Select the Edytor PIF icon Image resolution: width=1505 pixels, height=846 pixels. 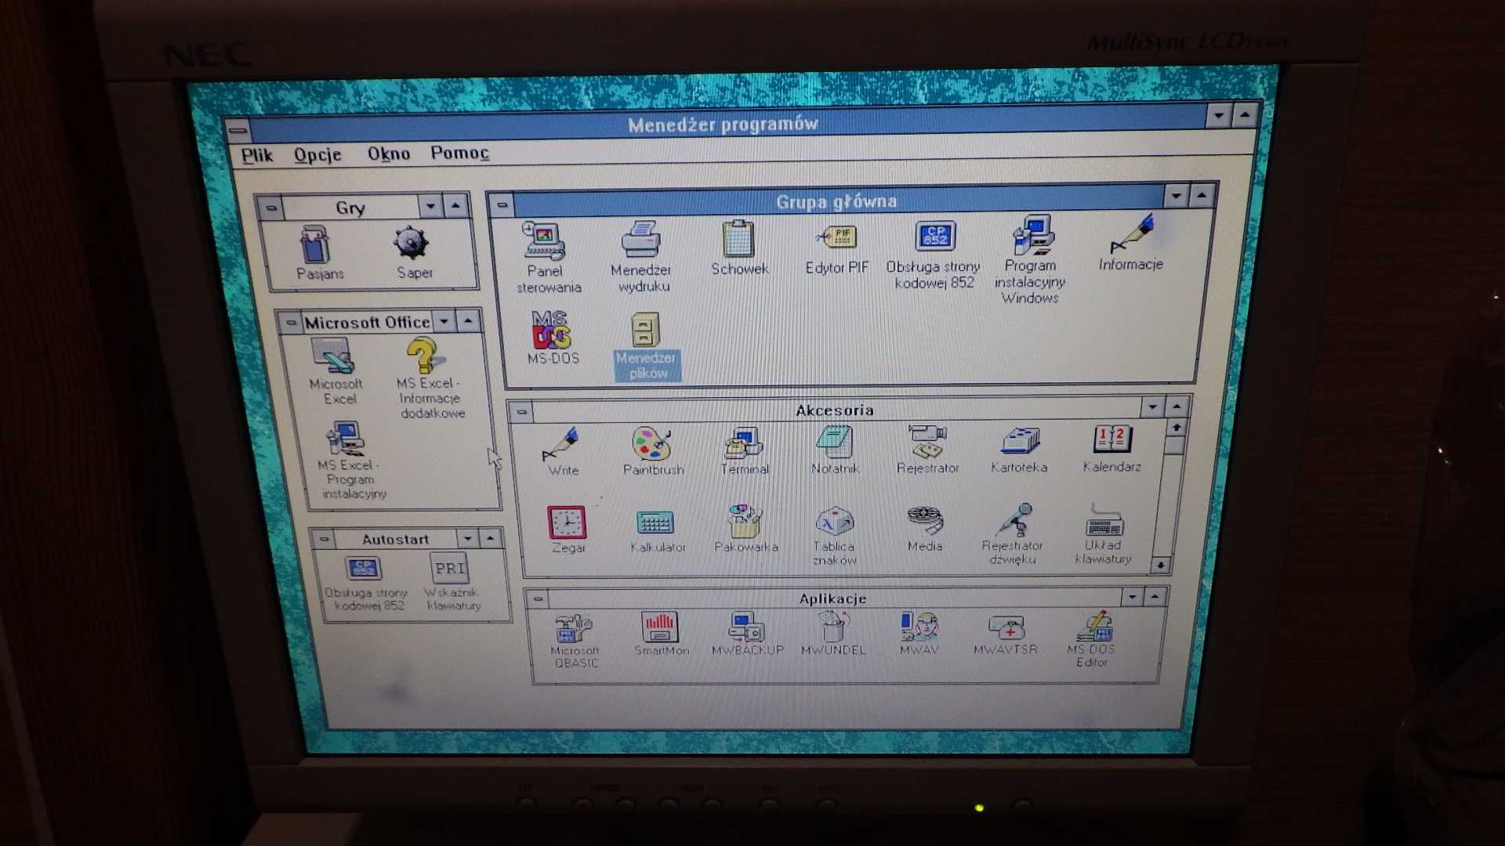point(836,237)
